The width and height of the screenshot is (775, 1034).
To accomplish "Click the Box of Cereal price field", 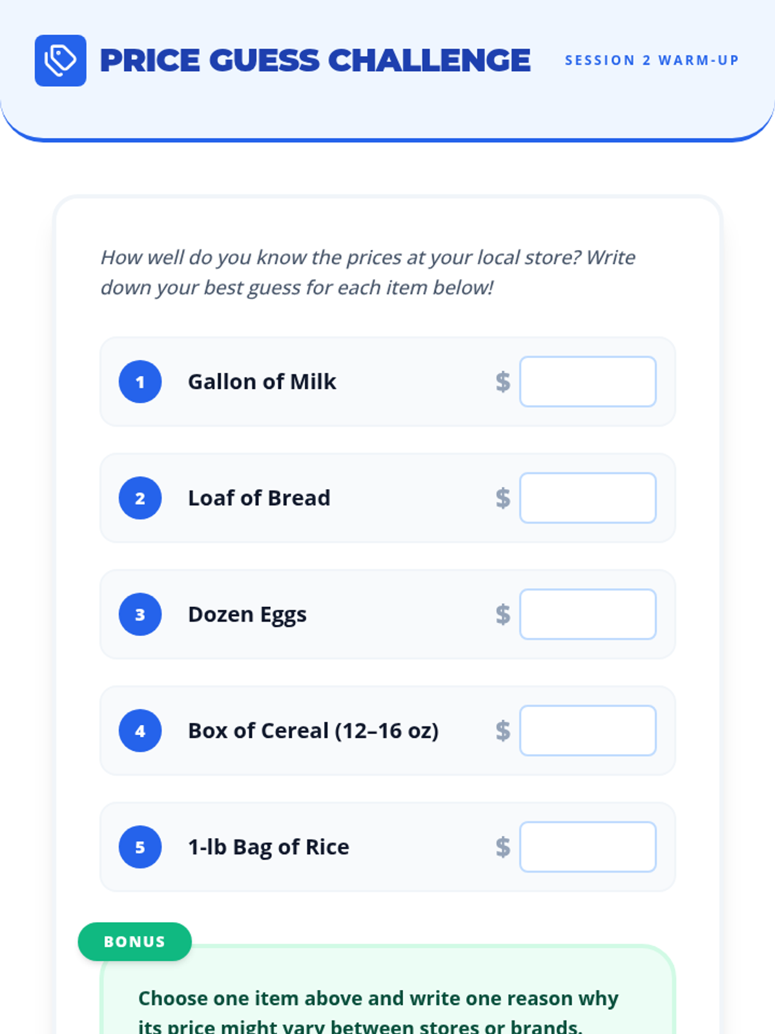I will click(587, 730).
